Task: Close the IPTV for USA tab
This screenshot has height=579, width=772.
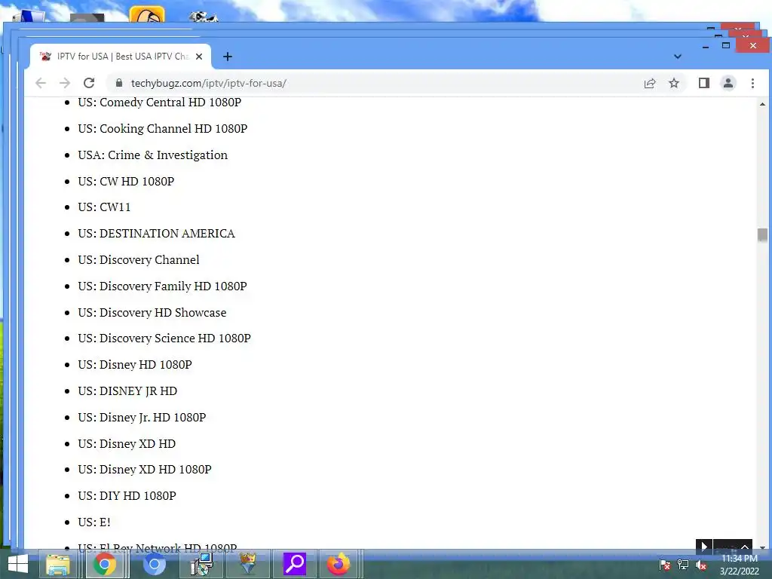Action: 199,57
